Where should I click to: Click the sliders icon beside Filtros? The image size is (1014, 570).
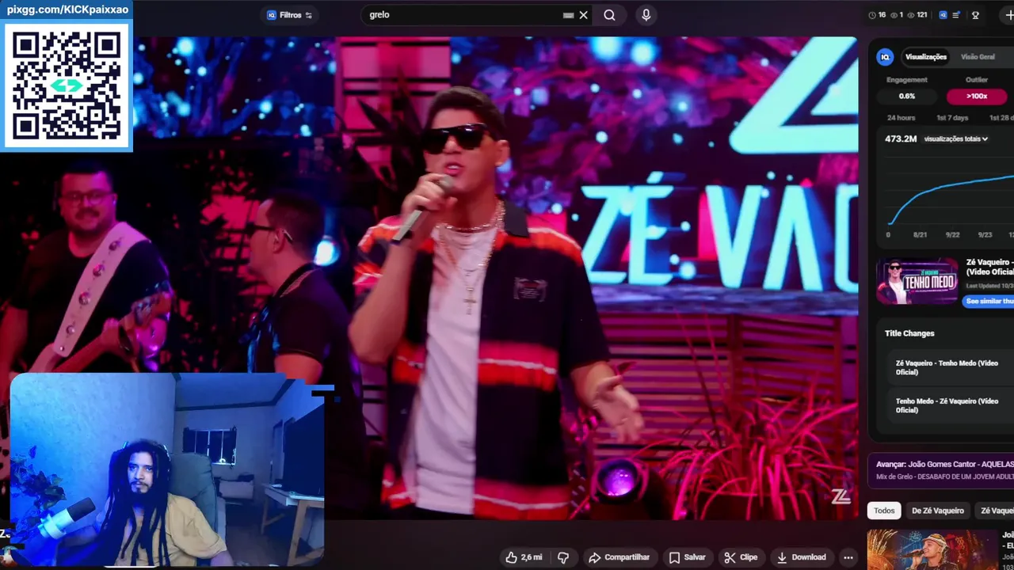309,15
